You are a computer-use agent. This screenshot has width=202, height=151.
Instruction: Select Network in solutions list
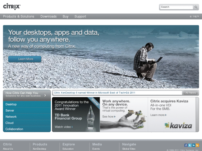pos(27,117)
